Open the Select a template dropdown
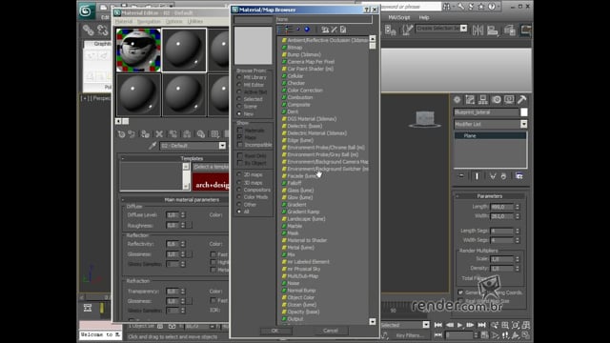This screenshot has height=343, width=610. [211, 167]
